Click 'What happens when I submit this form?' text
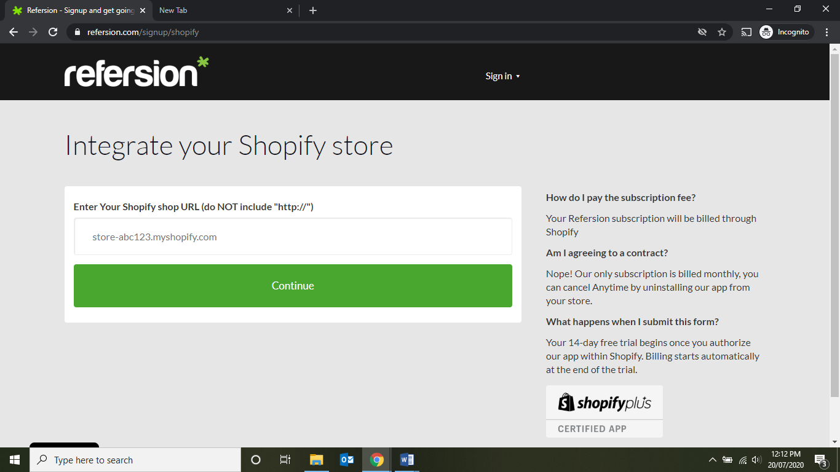 [x=632, y=321]
